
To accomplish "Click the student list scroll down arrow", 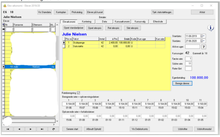I will [x=57, y=121].
